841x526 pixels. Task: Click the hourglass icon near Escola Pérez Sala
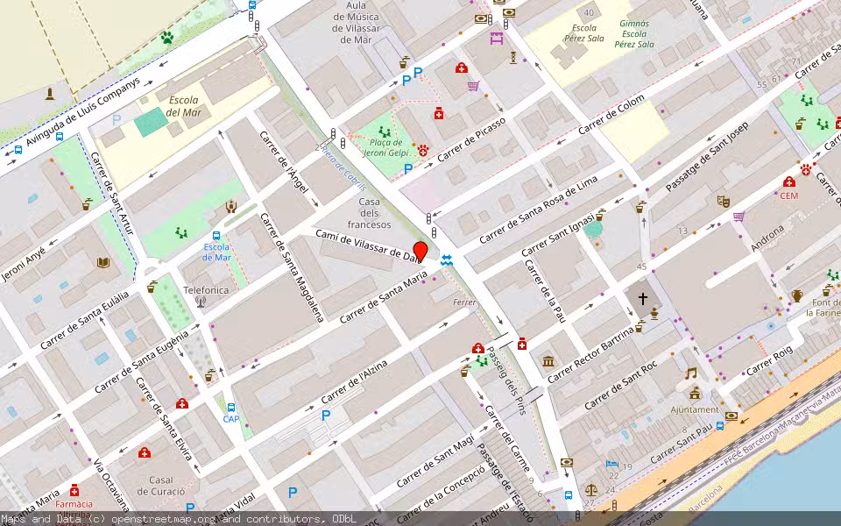512,56
